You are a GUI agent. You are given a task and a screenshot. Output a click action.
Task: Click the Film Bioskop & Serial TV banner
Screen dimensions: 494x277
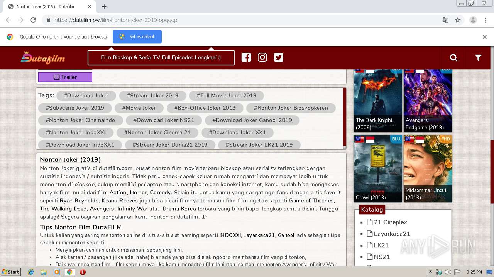(x=161, y=57)
